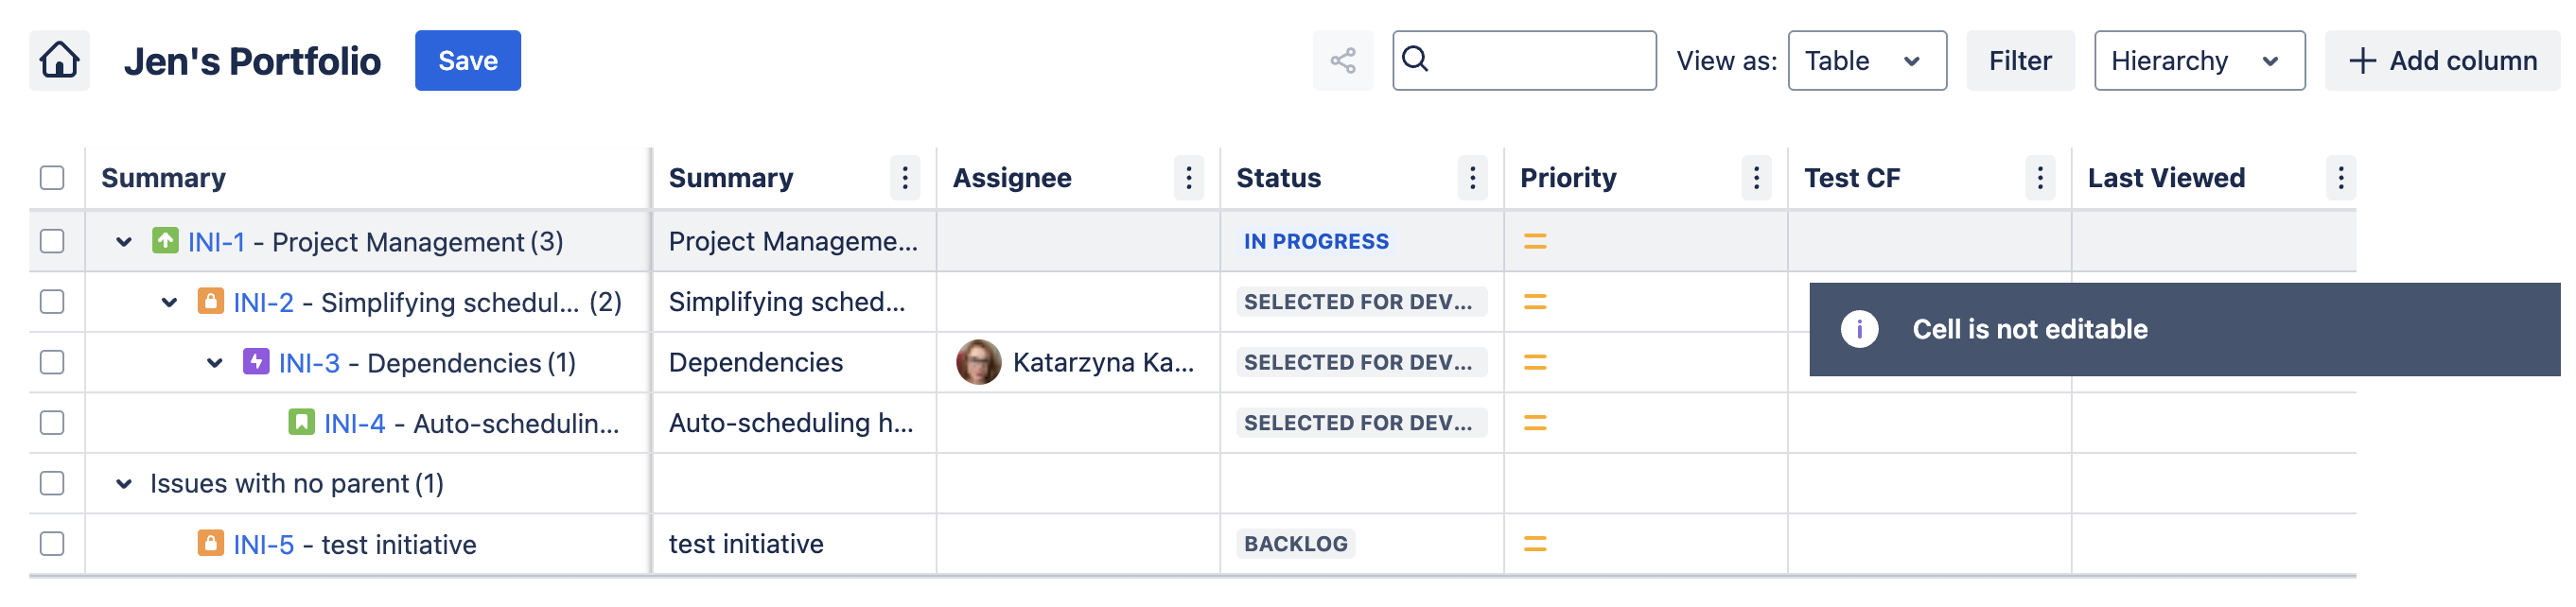Open Test CF column options menu
2576x607 pixels.
click(2039, 178)
